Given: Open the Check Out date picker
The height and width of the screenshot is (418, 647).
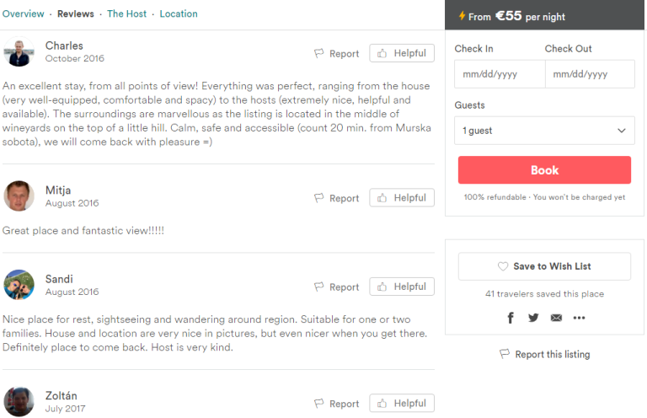Looking at the screenshot, I should pyautogui.click(x=590, y=74).
